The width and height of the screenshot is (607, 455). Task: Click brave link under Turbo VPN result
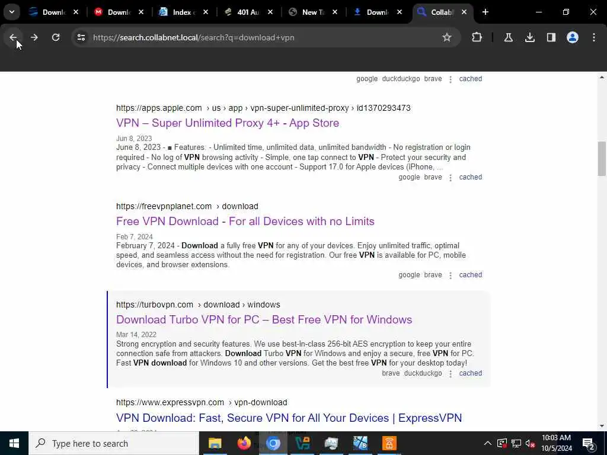point(391,373)
